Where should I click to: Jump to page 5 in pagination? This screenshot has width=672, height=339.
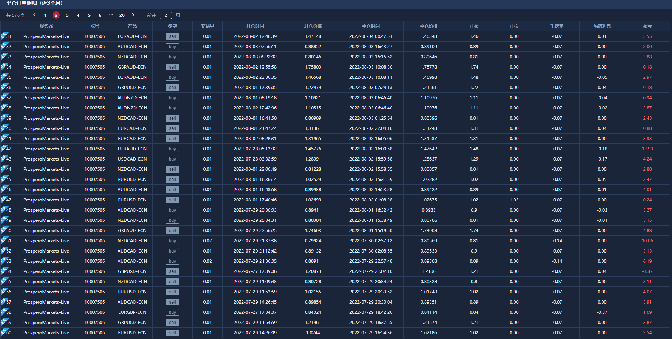[x=89, y=15]
